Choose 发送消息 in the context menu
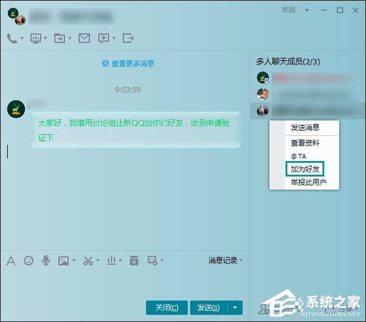The height and width of the screenshot is (322, 366). [x=305, y=128]
